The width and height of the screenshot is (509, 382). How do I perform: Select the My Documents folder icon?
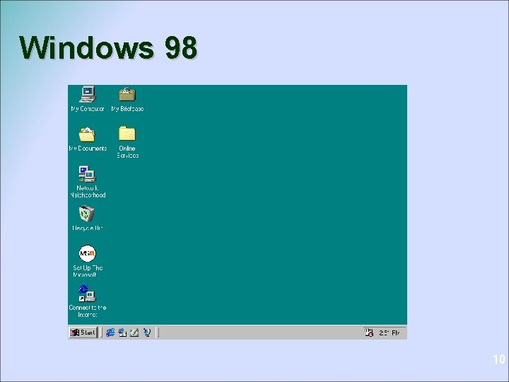point(88,134)
